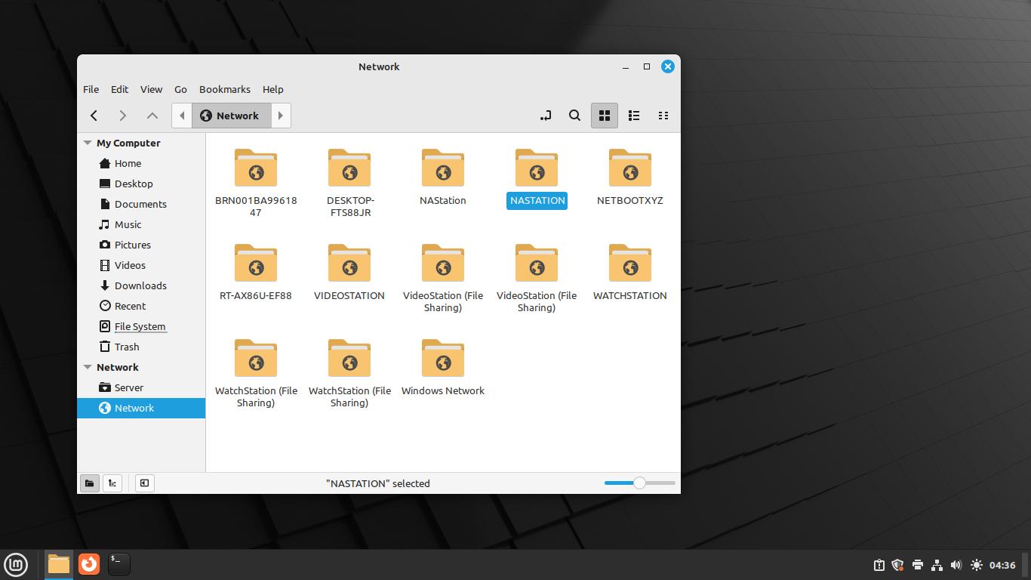
Task: Select the NETBOOTXYZ network folder
Action: pyautogui.click(x=630, y=178)
